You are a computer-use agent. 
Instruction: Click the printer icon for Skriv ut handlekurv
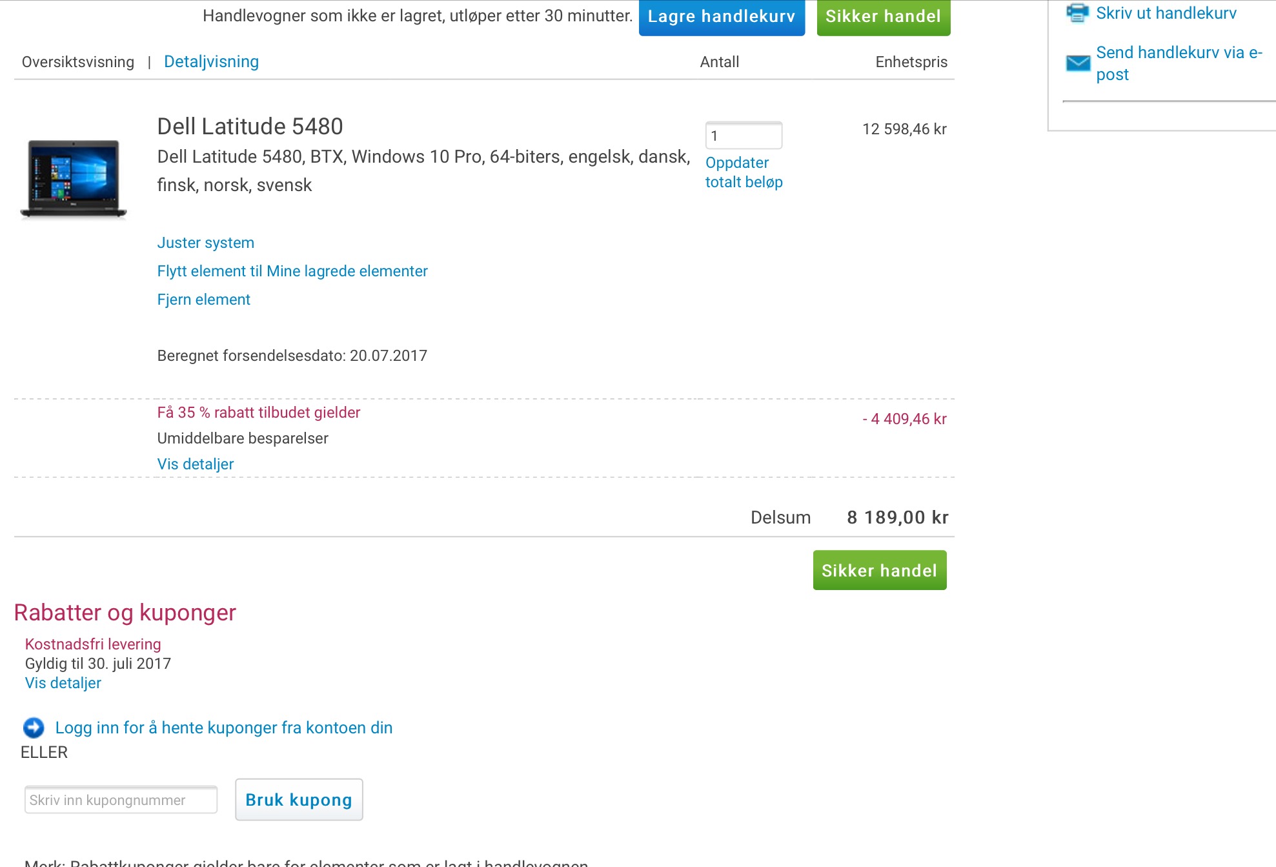click(x=1078, y=12)
